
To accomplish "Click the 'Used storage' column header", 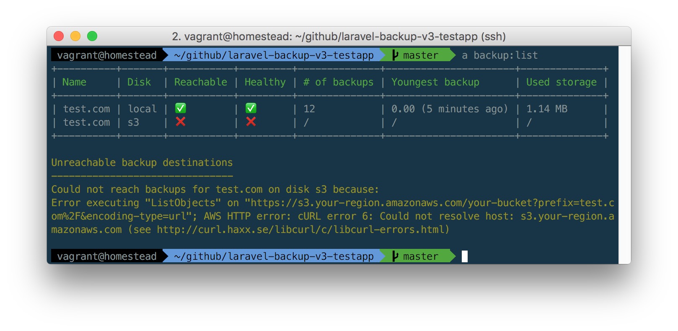I will click(561, 82).
